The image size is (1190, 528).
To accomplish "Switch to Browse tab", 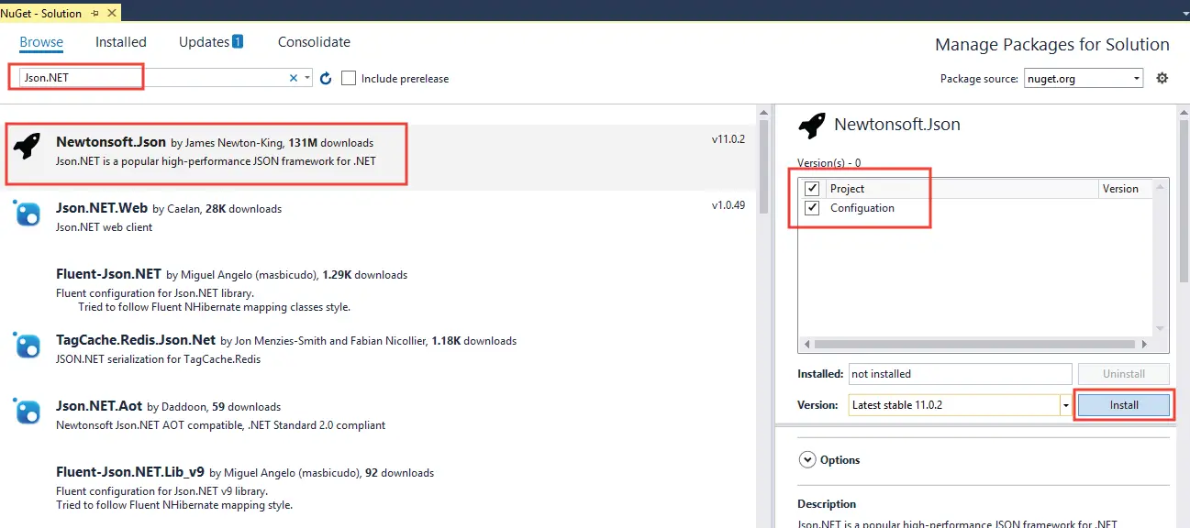I will (41, 42).
